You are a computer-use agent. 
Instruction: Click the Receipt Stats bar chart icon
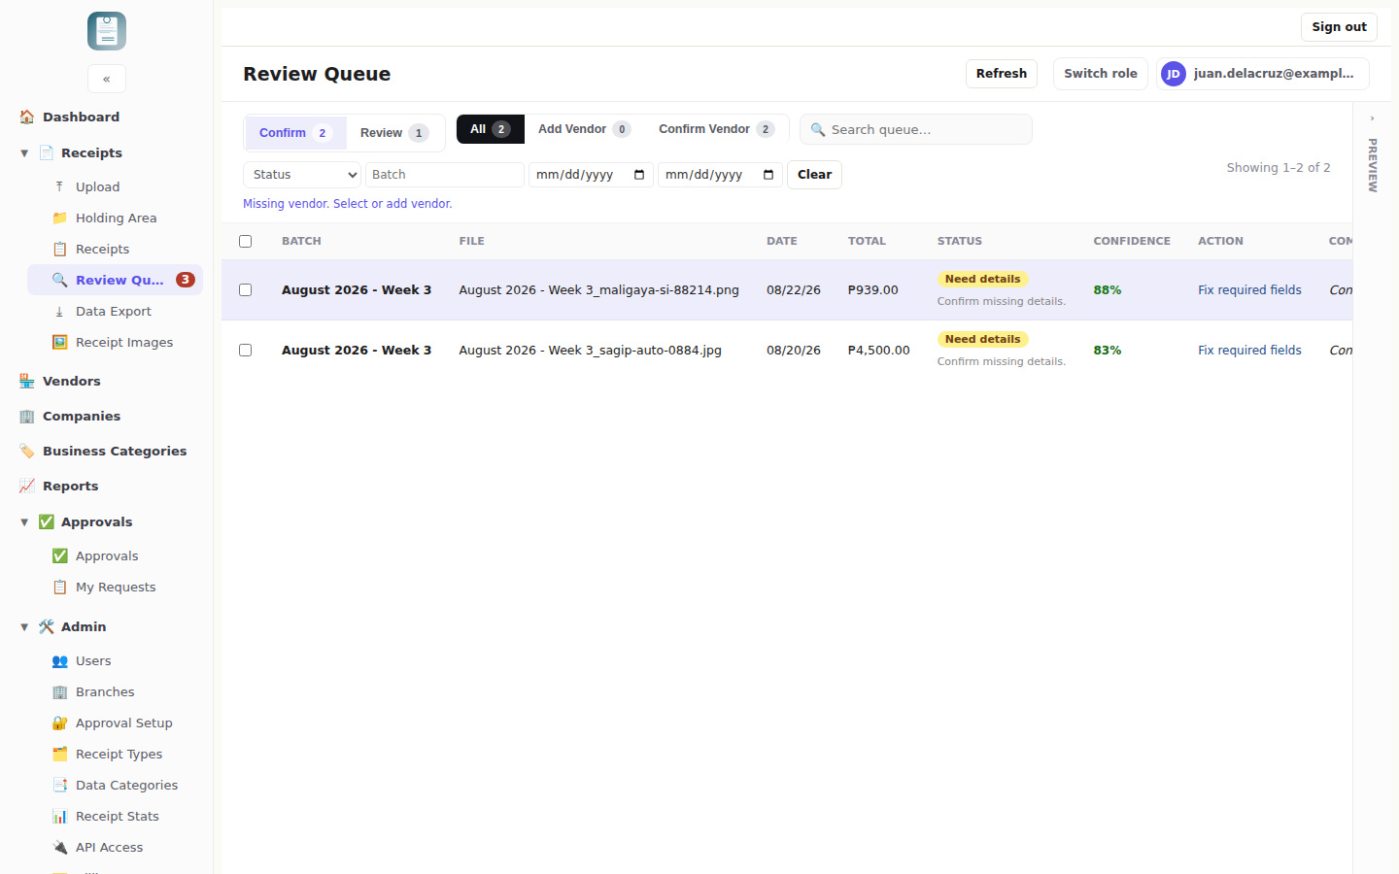coord(59,816)
